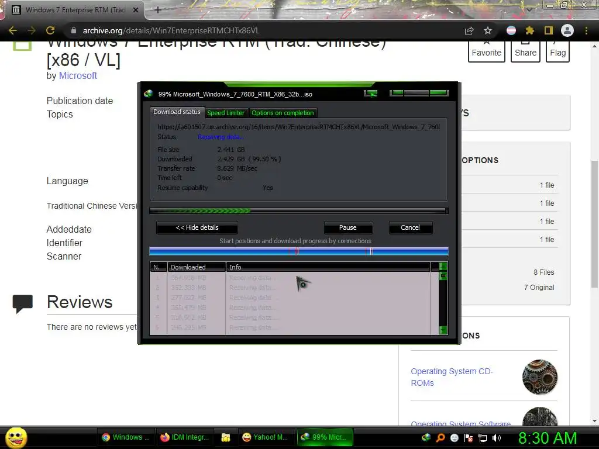Screen dimensions: 599x449
Task: Open folder icon in taskbar
Action: (226, 437)
